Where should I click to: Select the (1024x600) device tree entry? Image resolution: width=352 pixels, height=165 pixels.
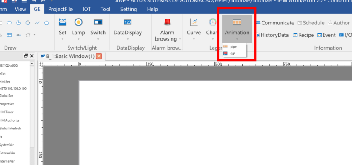9,65
